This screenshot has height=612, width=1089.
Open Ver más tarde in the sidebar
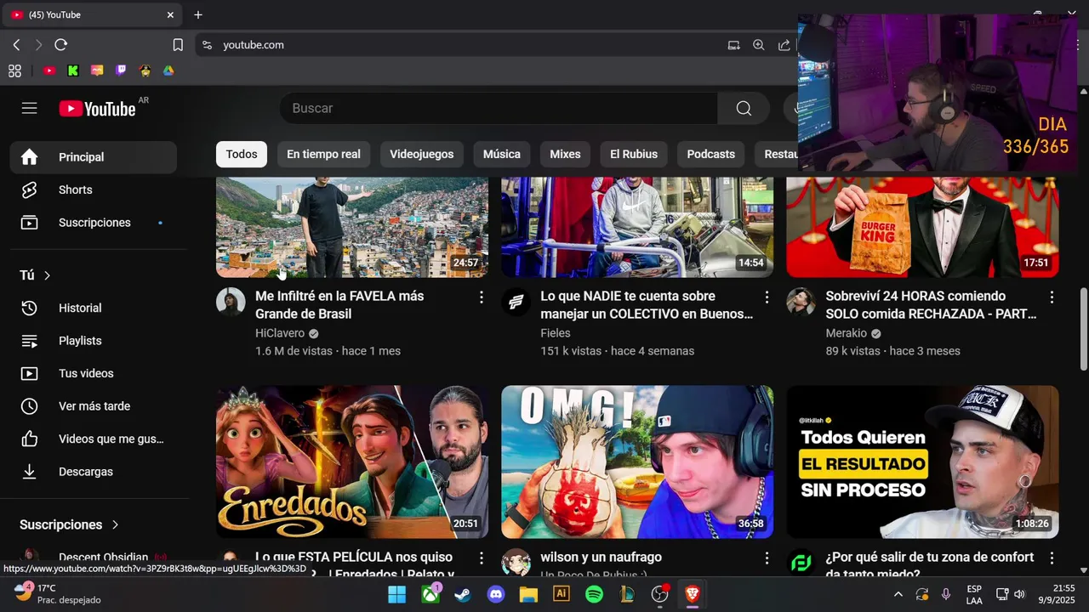[94, 406]
